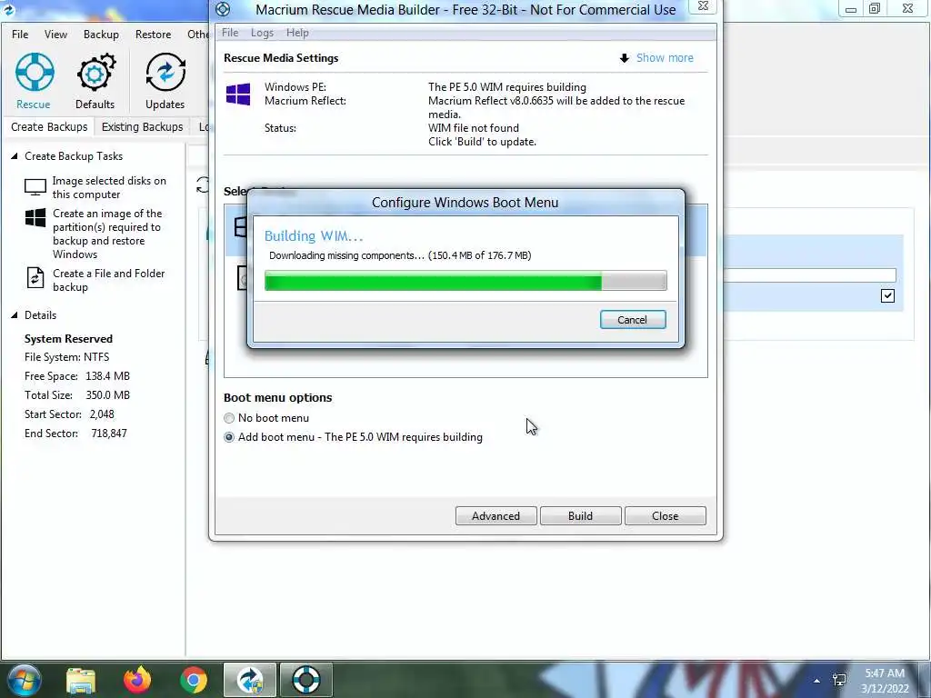Open the File menu in Macrium Reflect

tap(20, 35)
